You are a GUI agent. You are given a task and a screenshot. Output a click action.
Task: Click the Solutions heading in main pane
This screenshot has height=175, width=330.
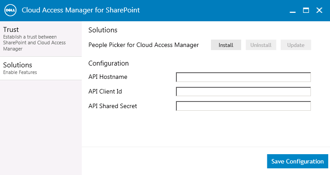[x=103, y=30]
